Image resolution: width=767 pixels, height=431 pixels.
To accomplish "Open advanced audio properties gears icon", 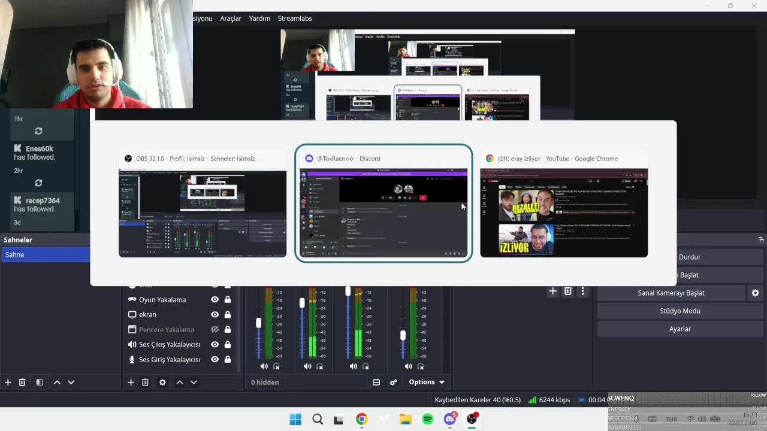I will click(x=393, y=382).
